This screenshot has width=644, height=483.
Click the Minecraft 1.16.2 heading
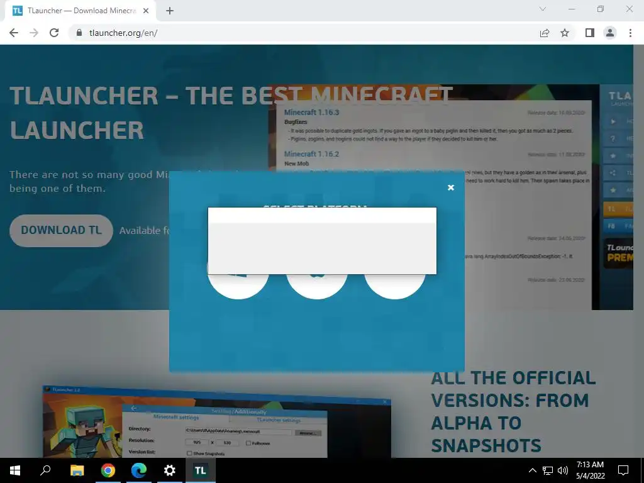coord(312,154)
